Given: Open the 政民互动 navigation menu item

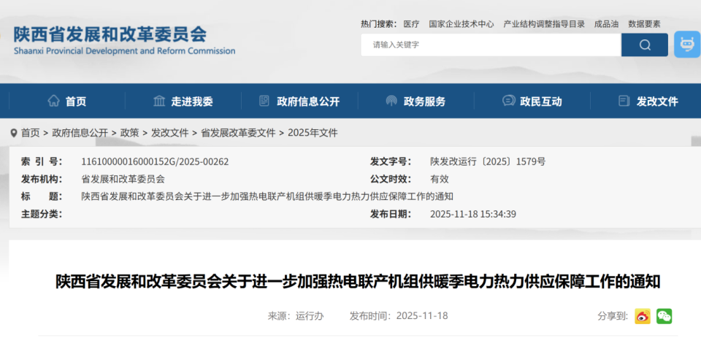Looking at the screenshot, I should pos(541,101).
